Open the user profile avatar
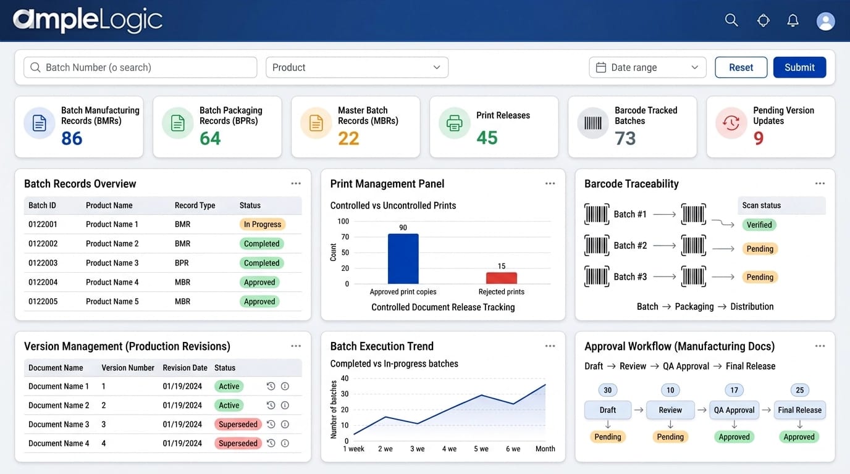Screen dimensions: 850x474 [826, 21]
